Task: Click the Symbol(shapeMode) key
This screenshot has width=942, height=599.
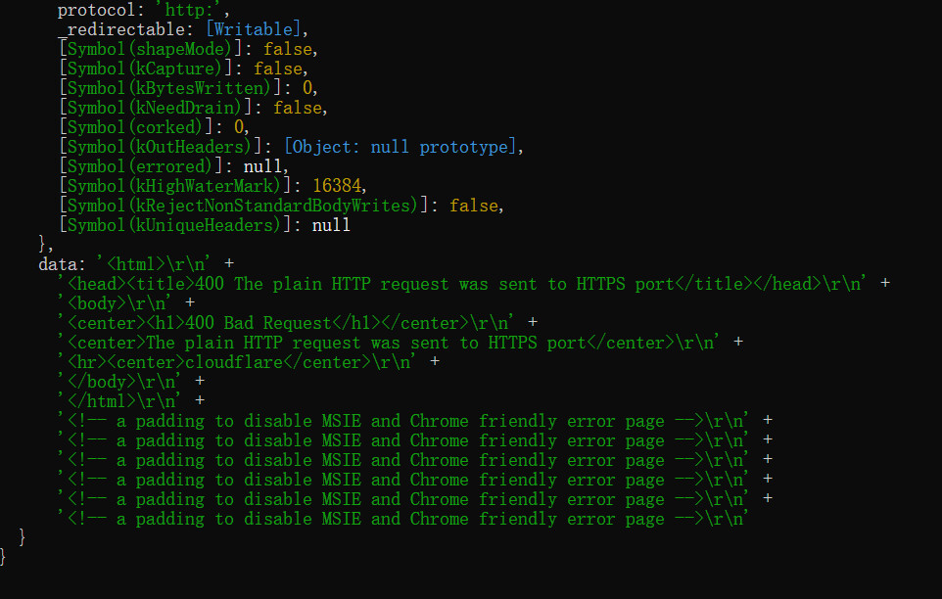Action: [x=149, y=49]
